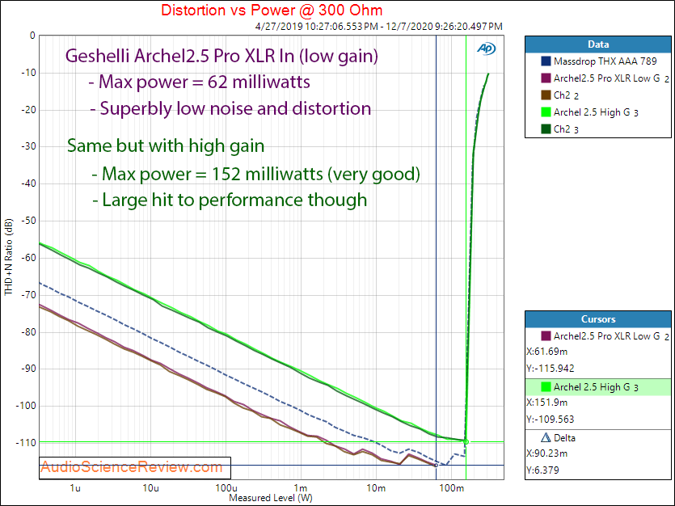Viewport: 675px width, 506px height.
Task: Click the 10m x-axis tick label
Action: [376, 488]
